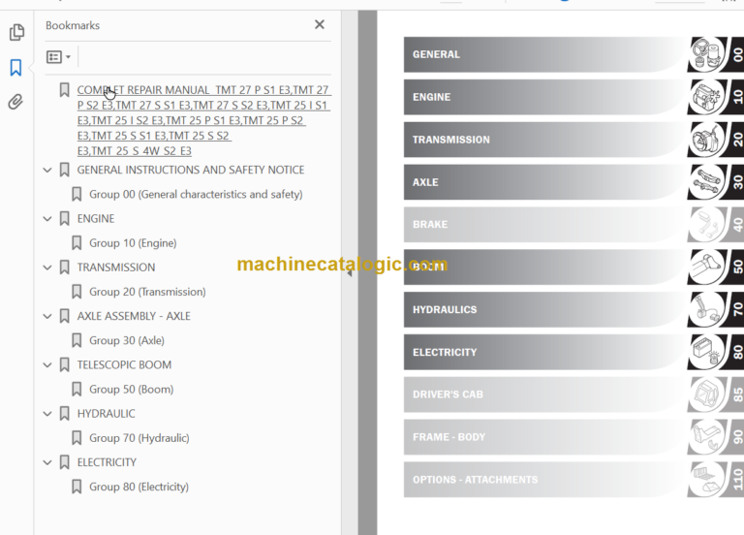
Task: Go to the GENERAL section banner
Action: [544, 54]
